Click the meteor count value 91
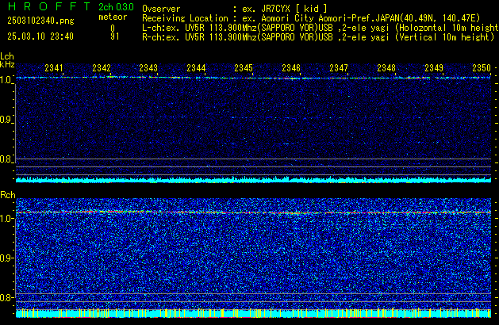Viewport: 499px width, 325px height. coord(115,36)
